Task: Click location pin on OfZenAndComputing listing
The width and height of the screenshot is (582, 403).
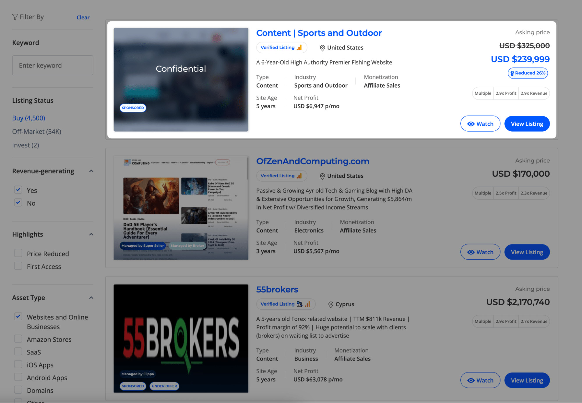Action: 322,176
